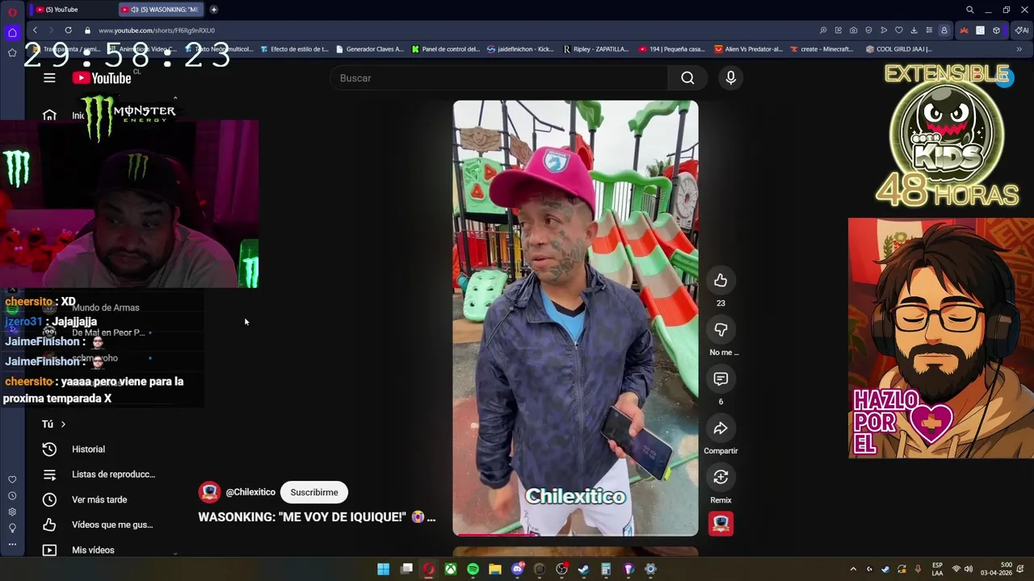Open Opera profile account icon
This screenshot has height=581, width=1034.
coord(944,30)
